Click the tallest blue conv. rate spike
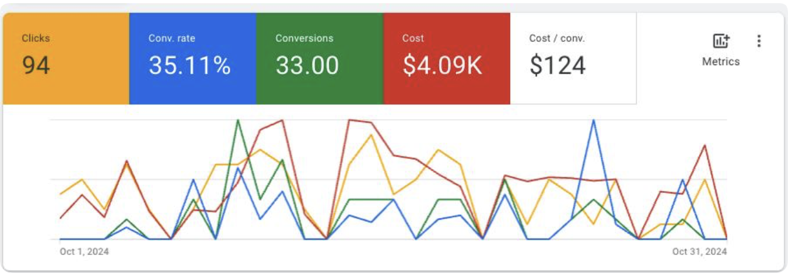The image size is (788, 273). click(593, 120)
